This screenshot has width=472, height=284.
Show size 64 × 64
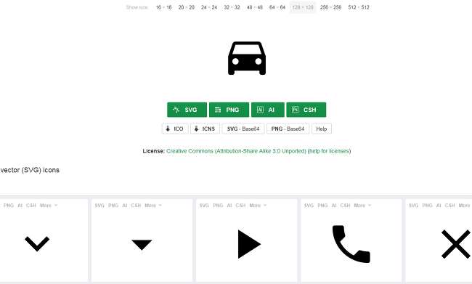click(277, 7)
